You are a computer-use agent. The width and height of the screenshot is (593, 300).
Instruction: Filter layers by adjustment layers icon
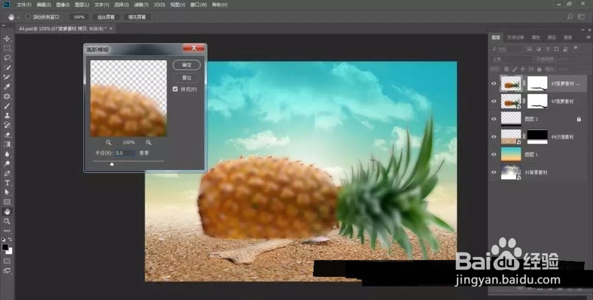tap(538, 49)
